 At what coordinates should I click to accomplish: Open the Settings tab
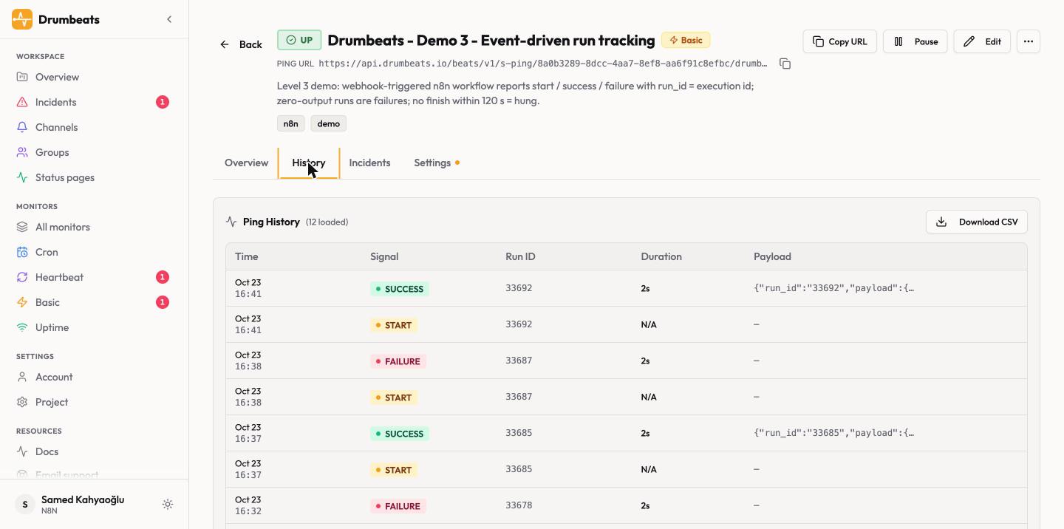pyautogui.click(x=437, y=163)
